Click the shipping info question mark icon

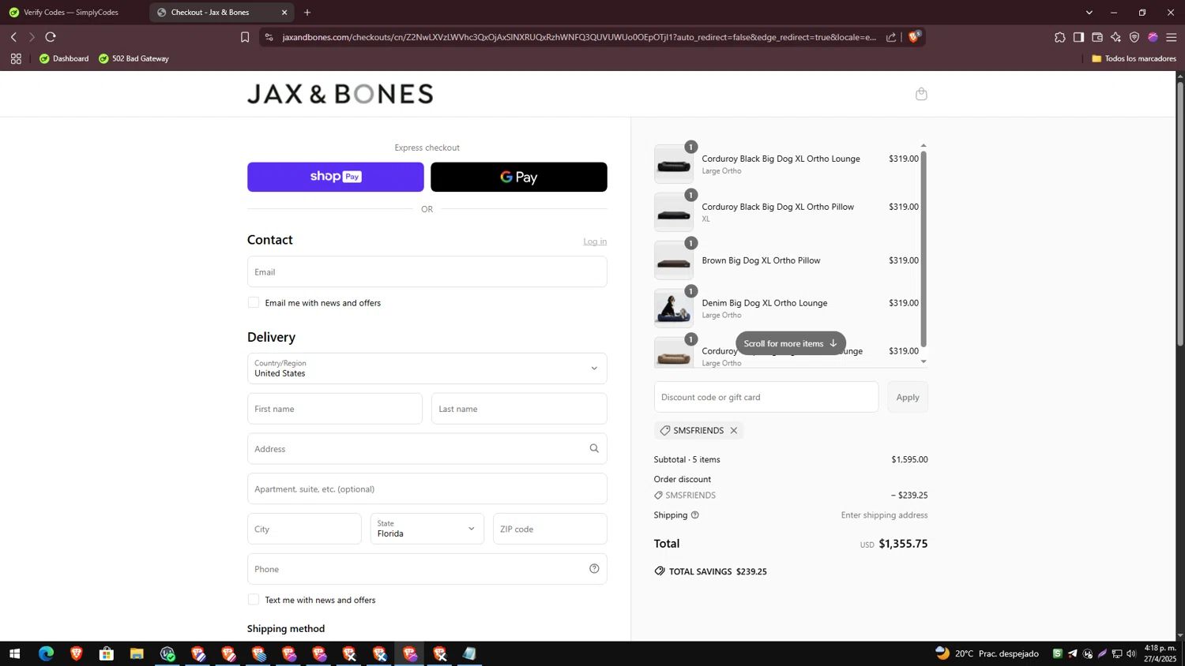pyautogui.click(x=695, y=515)
